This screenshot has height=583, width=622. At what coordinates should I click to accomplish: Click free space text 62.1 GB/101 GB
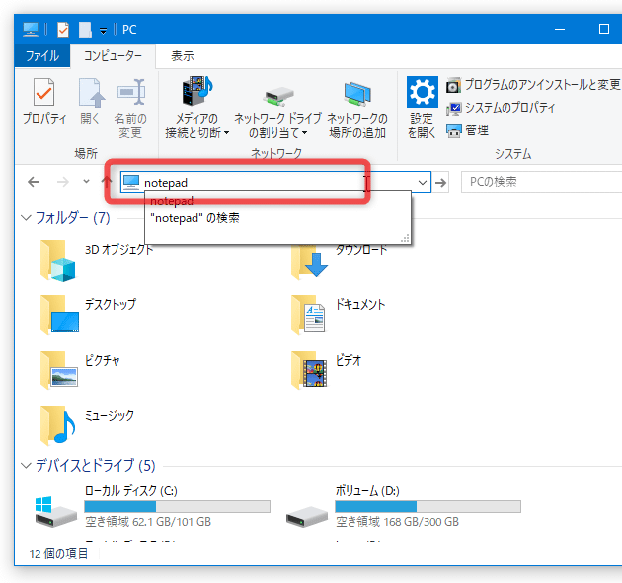pyautogui.click(x=148, y=522)
